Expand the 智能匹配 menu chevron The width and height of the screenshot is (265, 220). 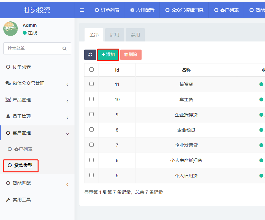click(67, 184)
